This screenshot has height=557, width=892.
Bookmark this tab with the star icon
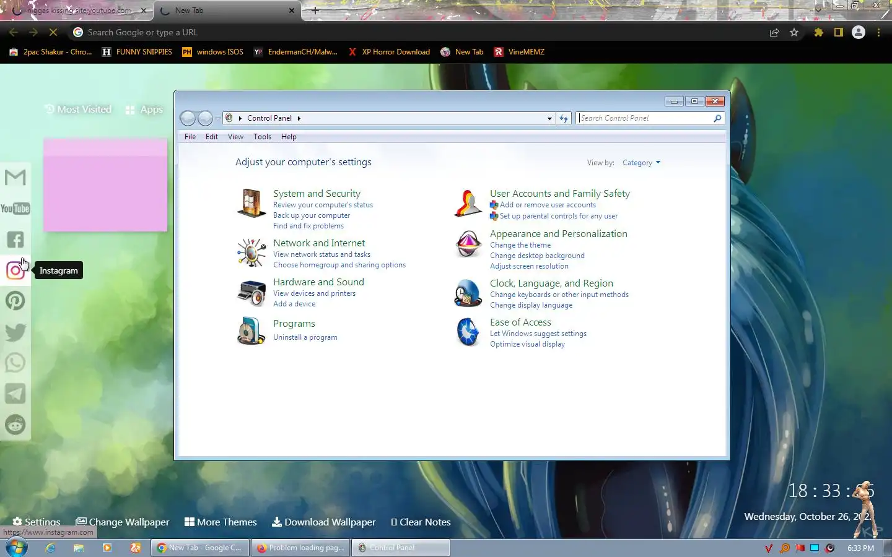click(794, 32)
